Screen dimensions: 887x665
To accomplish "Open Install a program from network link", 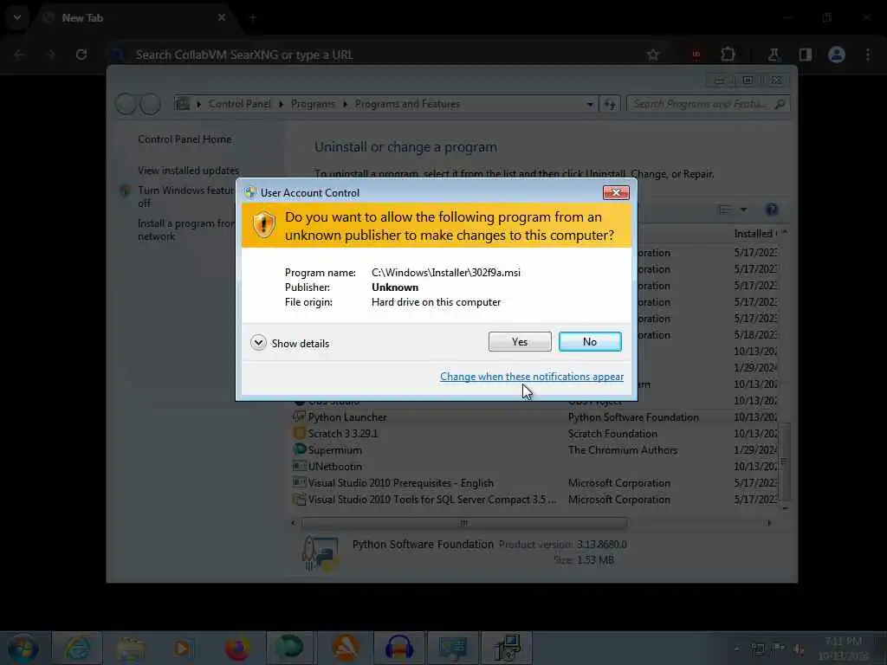I will click(x=185, y=229).
